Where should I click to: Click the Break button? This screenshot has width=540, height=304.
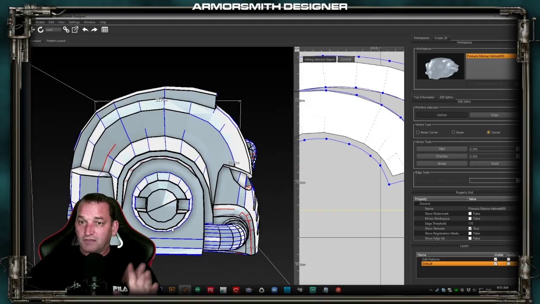(x=442, y=164)
